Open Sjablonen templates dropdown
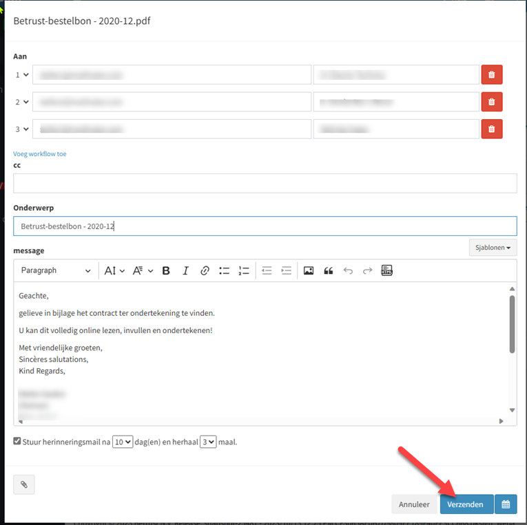527x525 pixels. (493, 248)
